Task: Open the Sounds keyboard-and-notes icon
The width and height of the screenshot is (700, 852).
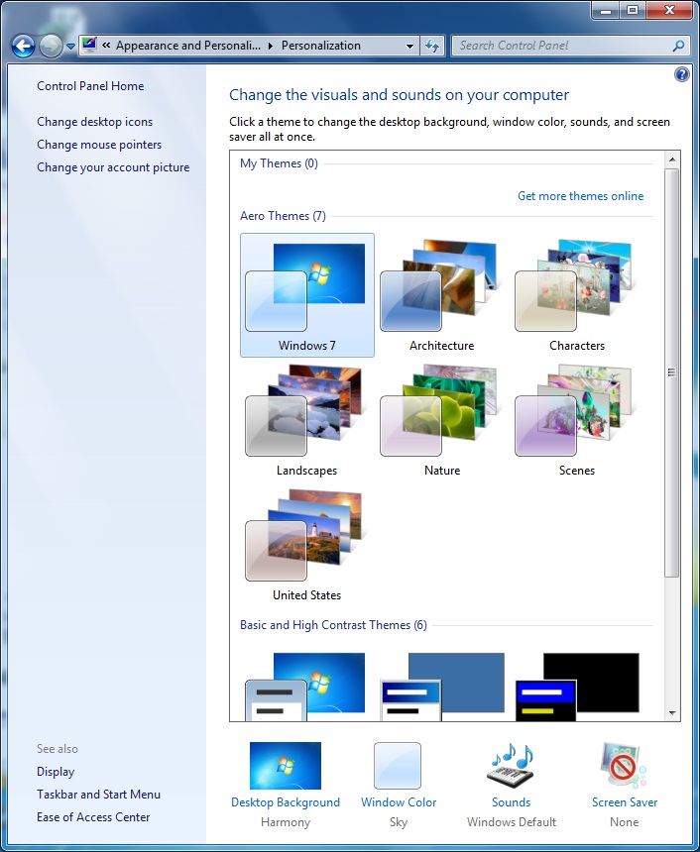Action: click(512, 766)
